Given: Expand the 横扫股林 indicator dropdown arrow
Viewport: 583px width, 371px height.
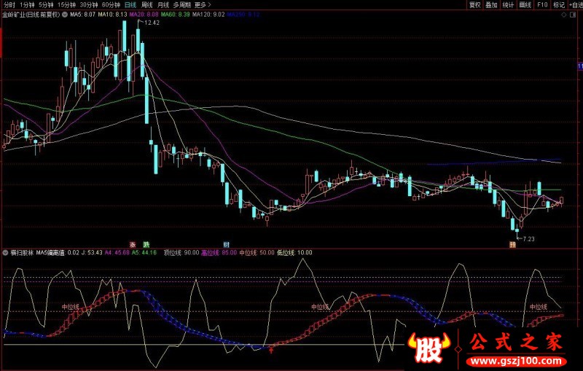Looking at the screenshot, I should (x=6, y=252).
